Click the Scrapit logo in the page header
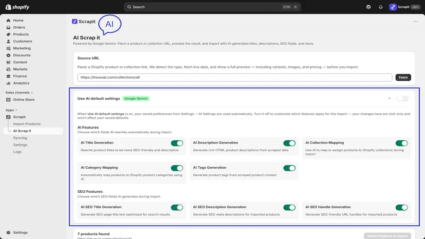 tap(74, 21)
